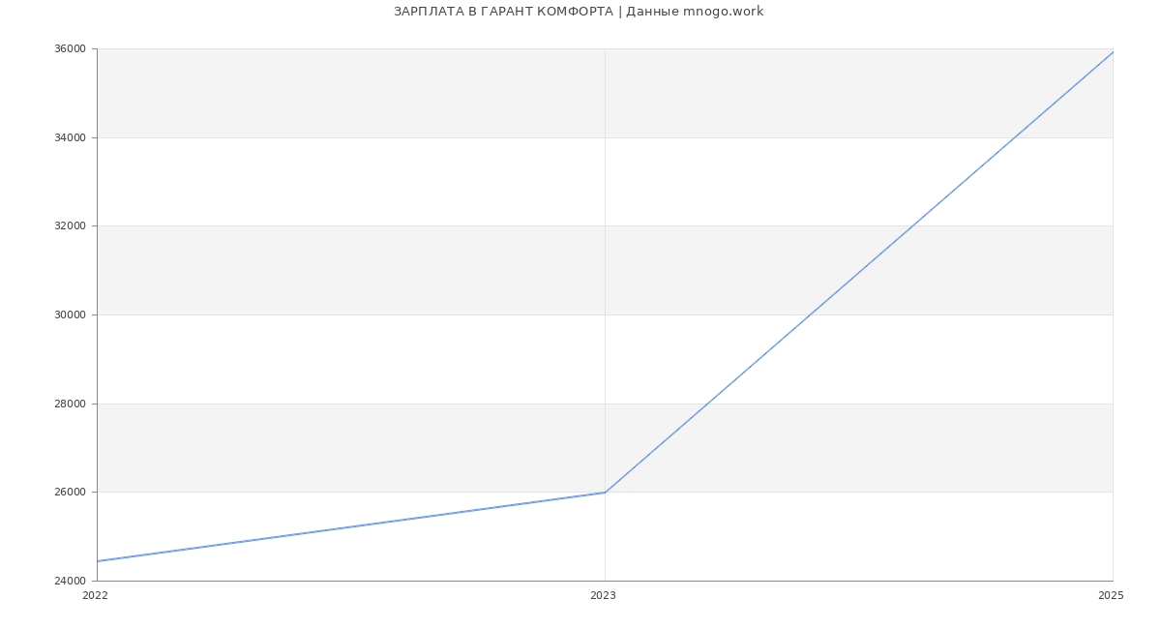Select the 2025 x-axis label
Viewport: 1161px width, 629px height.
[x=1111, y=596]
